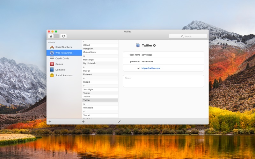Screen dimensions: 255x159
Task: Toggle the gray segment beside the lock button
Action: click(56, 36)
